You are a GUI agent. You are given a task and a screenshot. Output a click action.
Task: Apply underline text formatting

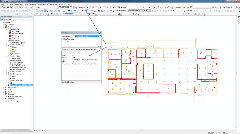(x=155, y=7)
